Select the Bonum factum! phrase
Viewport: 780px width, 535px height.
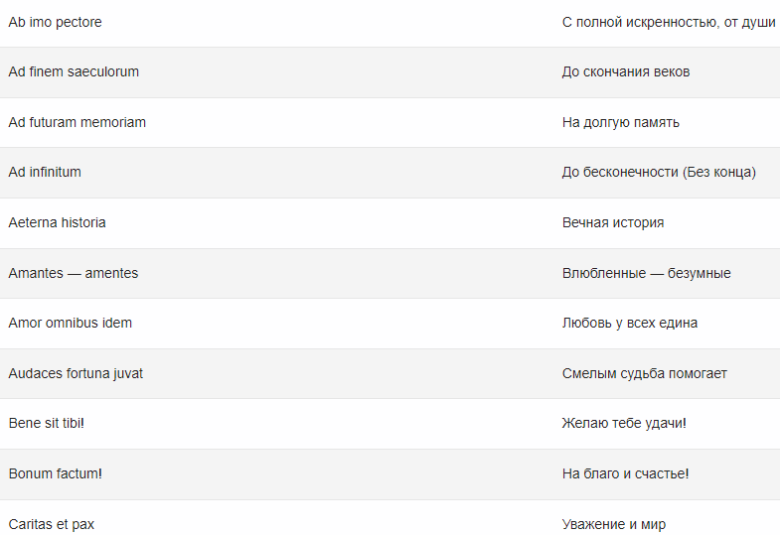(56, 473)
